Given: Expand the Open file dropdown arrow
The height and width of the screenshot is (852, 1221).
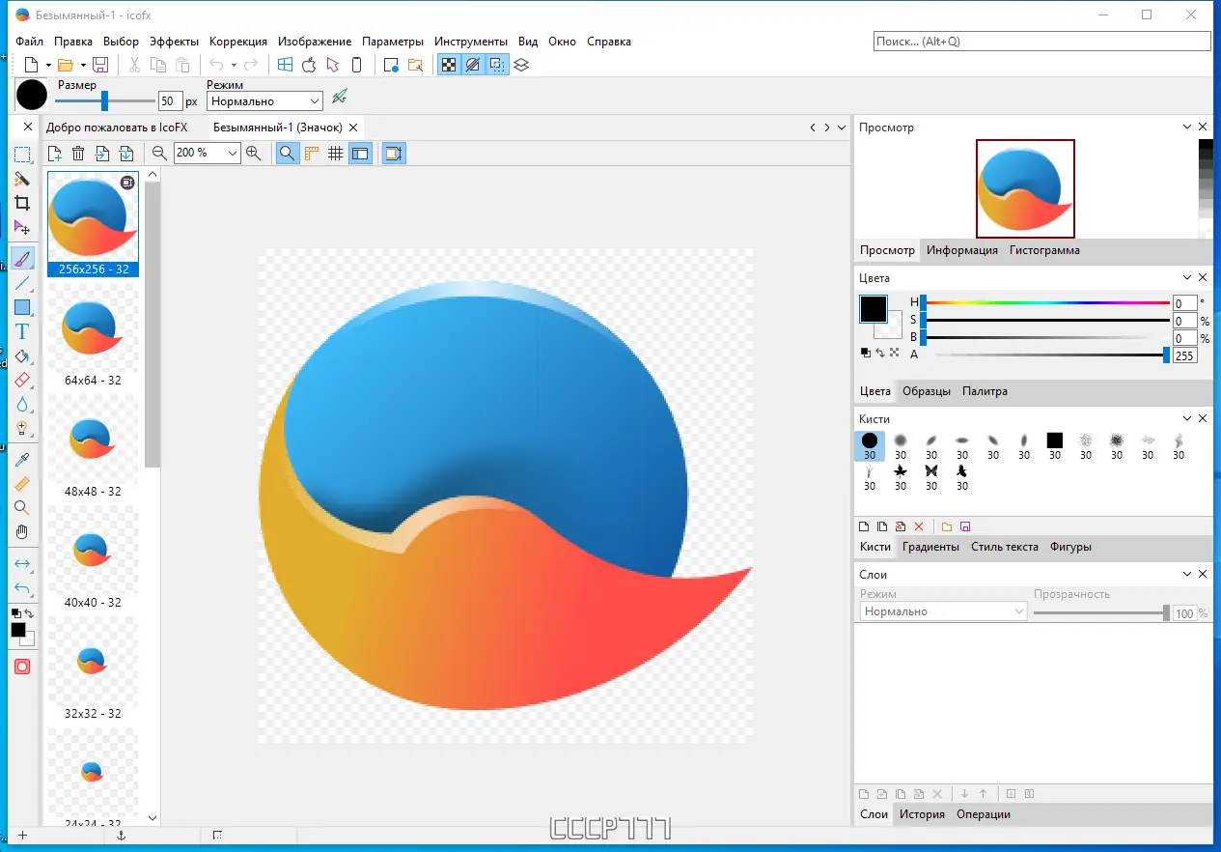Looking at the screenshot, I should click(x=83, y=65).
